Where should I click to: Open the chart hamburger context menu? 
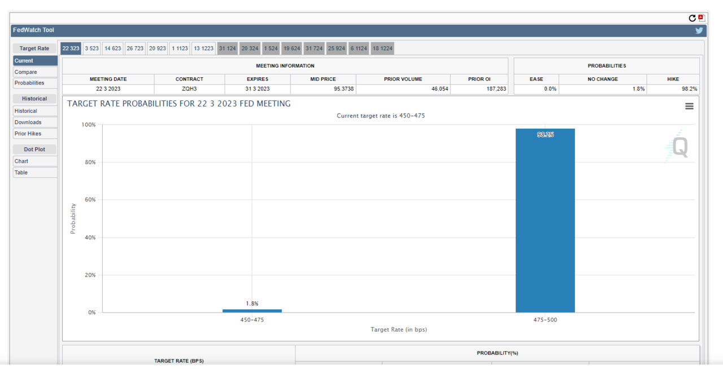pos(689,106)
